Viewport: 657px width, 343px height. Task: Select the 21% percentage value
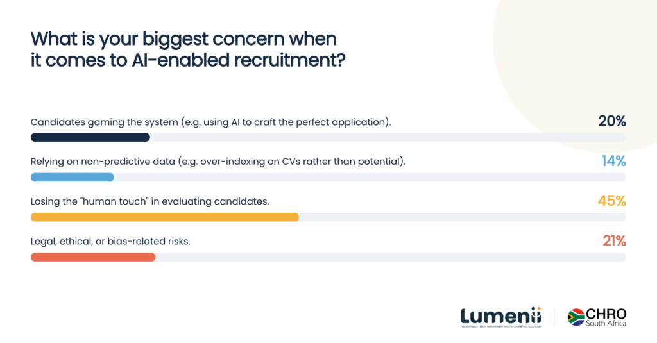(614, 241)
